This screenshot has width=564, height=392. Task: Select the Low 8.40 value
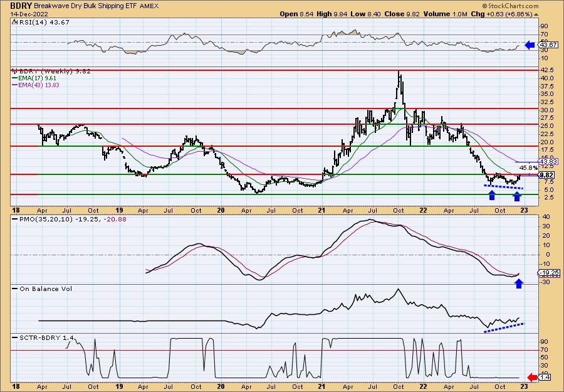tap(365, 14)
